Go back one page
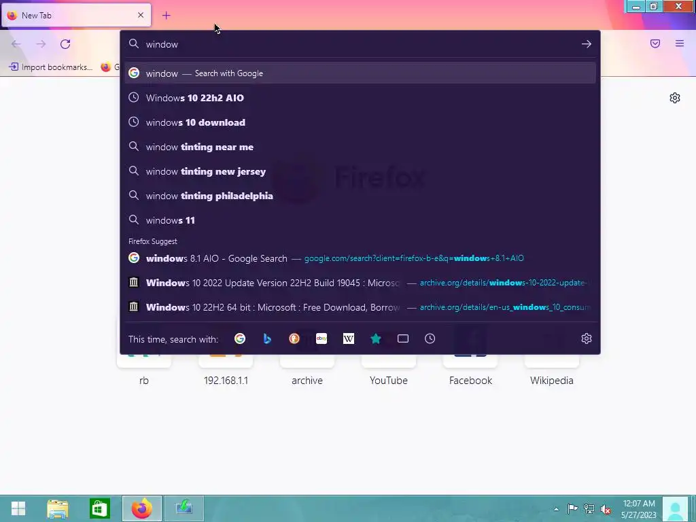Image resolution: width=696 pixels, height=522 pixels. tap(16, 44)
